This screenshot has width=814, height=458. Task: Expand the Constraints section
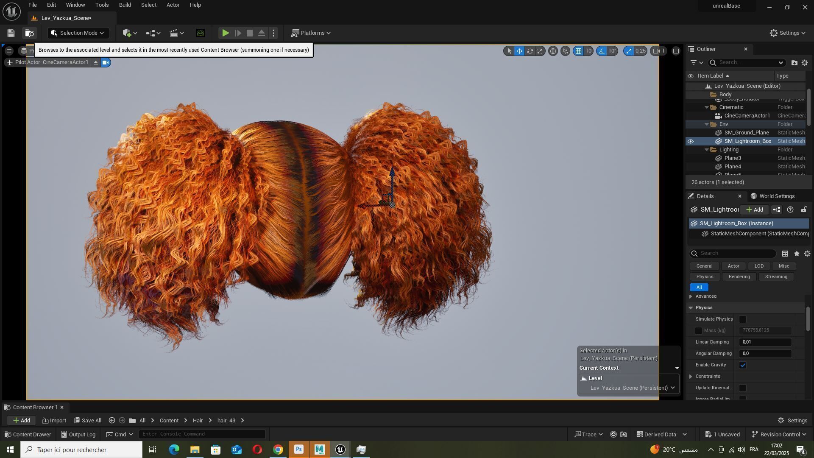691,377
